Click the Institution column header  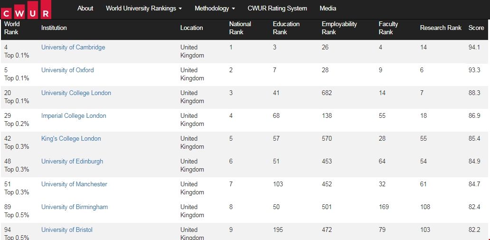click(x=54, y=28)
